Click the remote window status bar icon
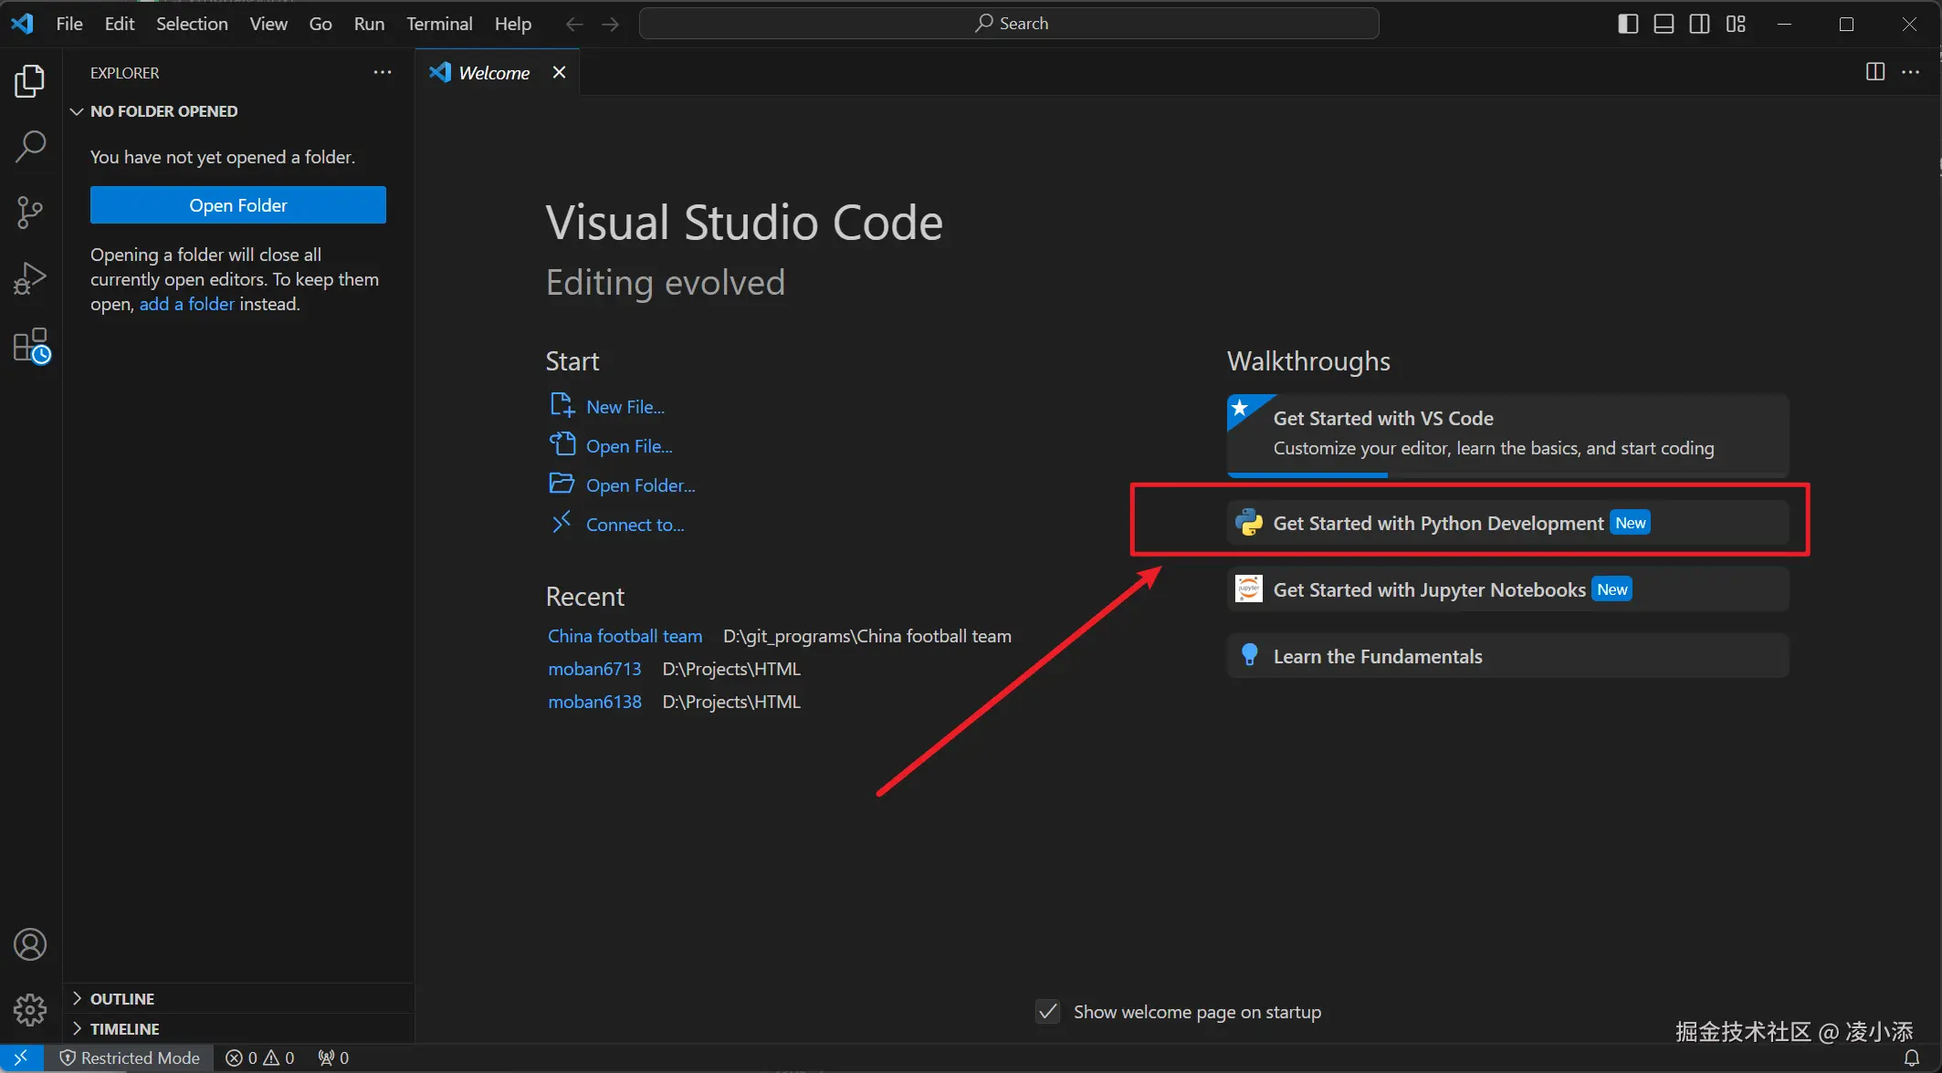1942x1073 pixels. [x=21, y=1057]
